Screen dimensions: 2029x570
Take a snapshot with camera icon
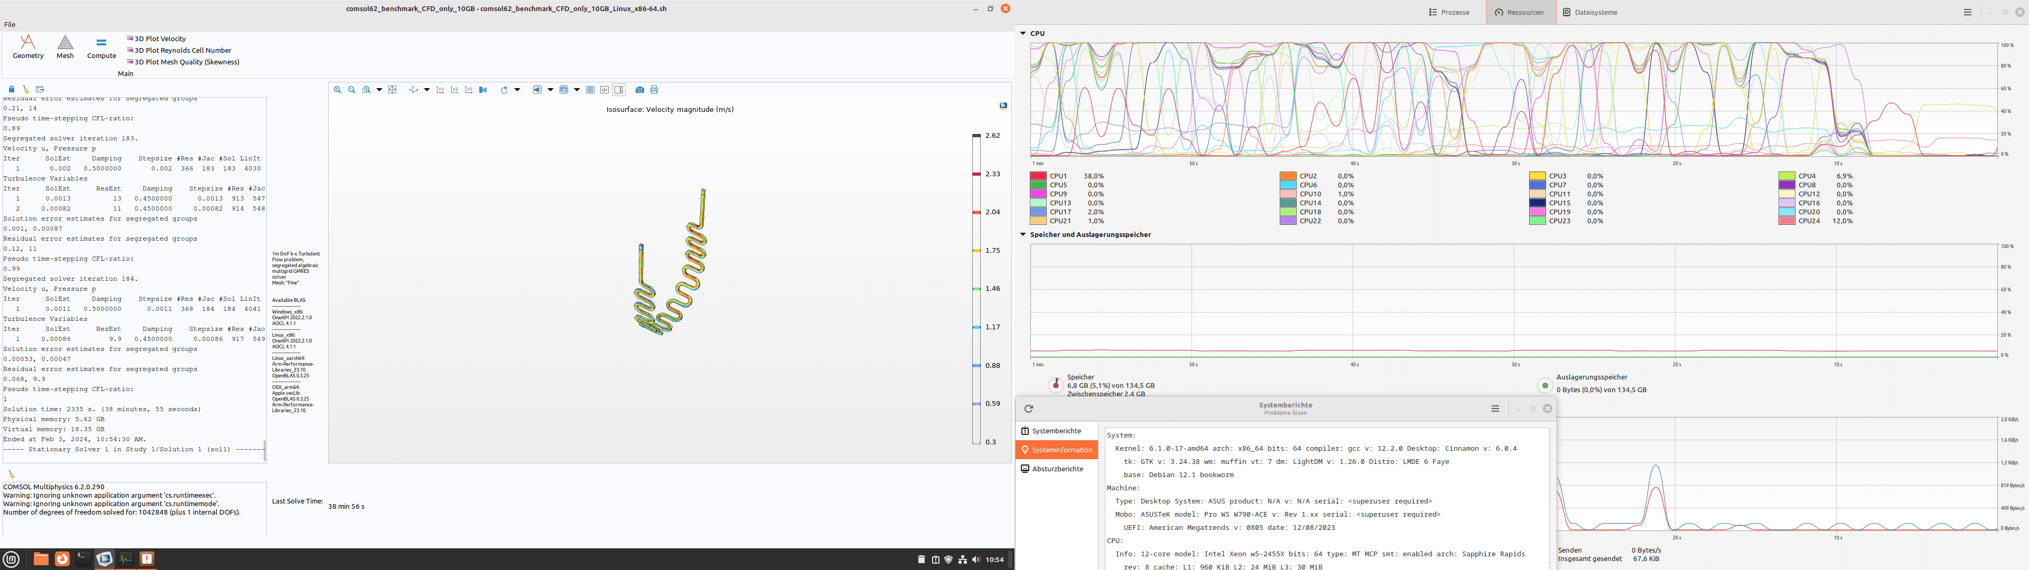coord(639,90)
